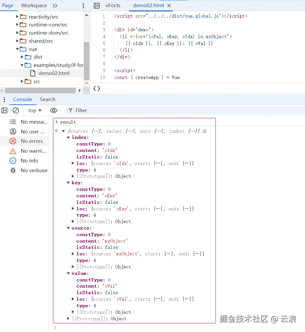Open the Sources navigator three-dot menu
Image resolution: width=305 pixels, height=332 pixels.
[x=83, y=6]
